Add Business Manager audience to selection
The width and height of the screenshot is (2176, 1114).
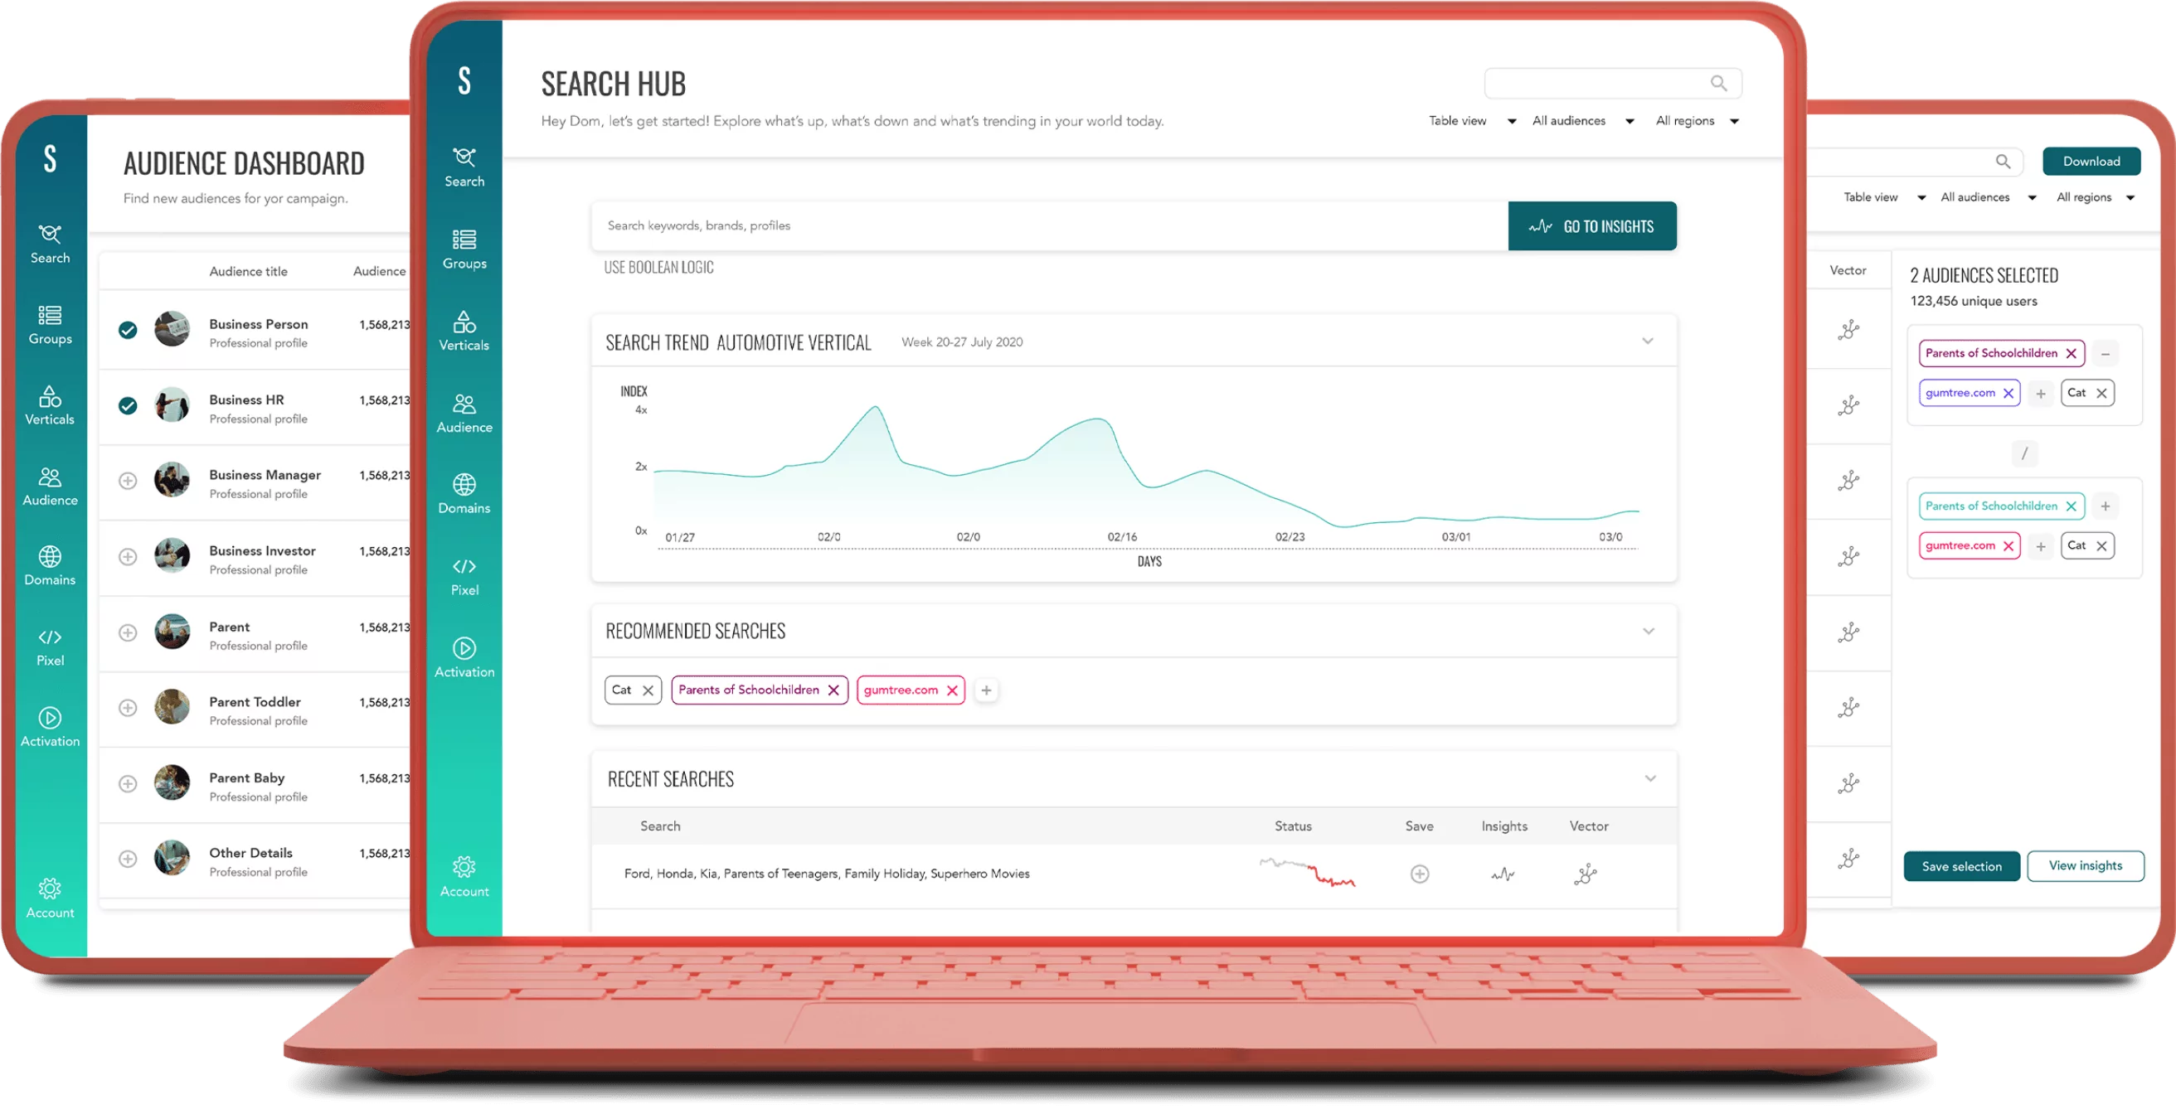pyautogui.click(x=128, y=482)
